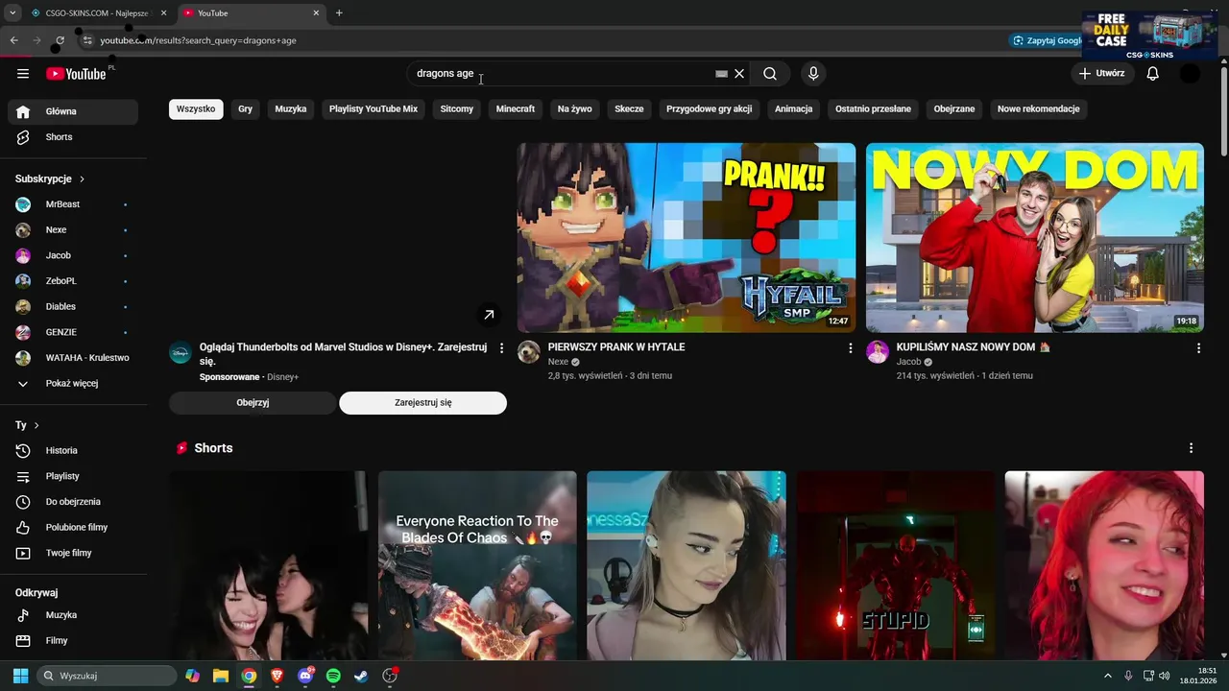
Task: Expand the Subskrypcje section chevron
Action: pos(82,179)
